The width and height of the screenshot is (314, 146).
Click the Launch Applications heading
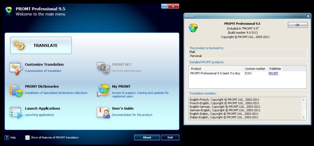pos(42,108)
